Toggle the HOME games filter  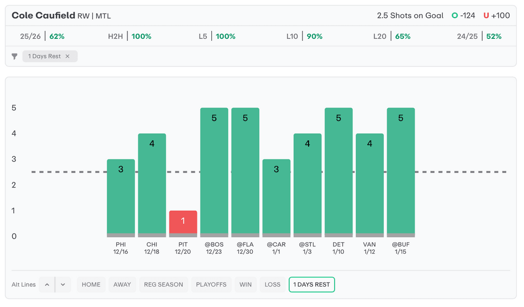click(91, 285)
